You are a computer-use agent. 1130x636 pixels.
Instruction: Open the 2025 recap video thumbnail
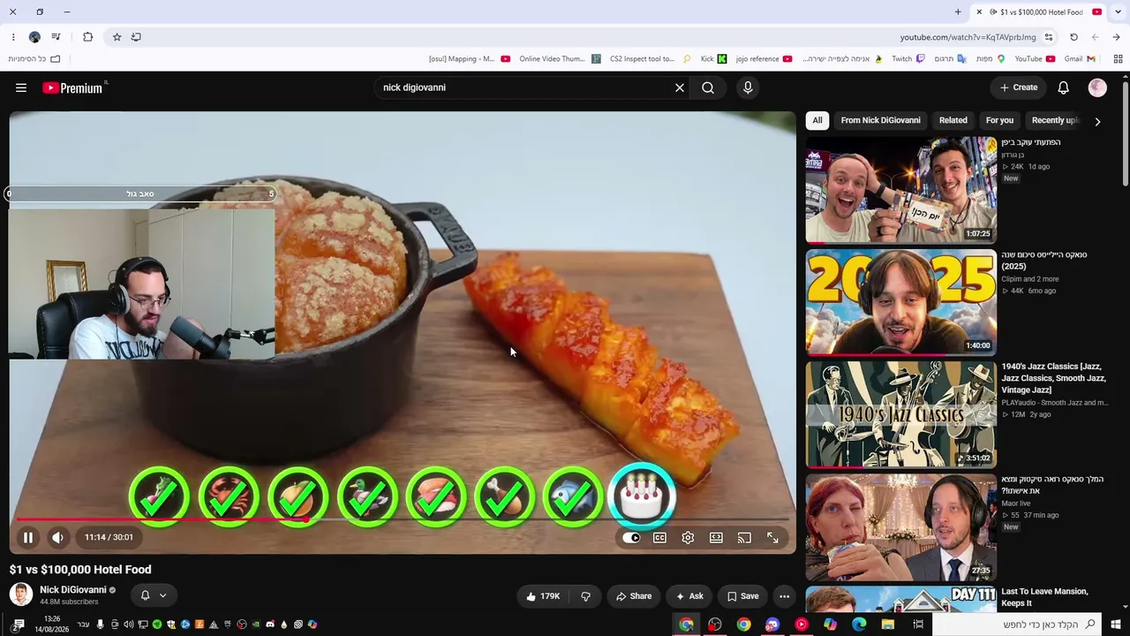pos(901,302)
